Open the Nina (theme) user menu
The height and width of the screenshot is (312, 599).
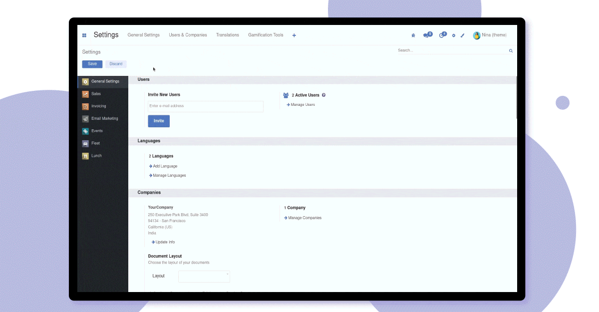click(x=490, y=35)
